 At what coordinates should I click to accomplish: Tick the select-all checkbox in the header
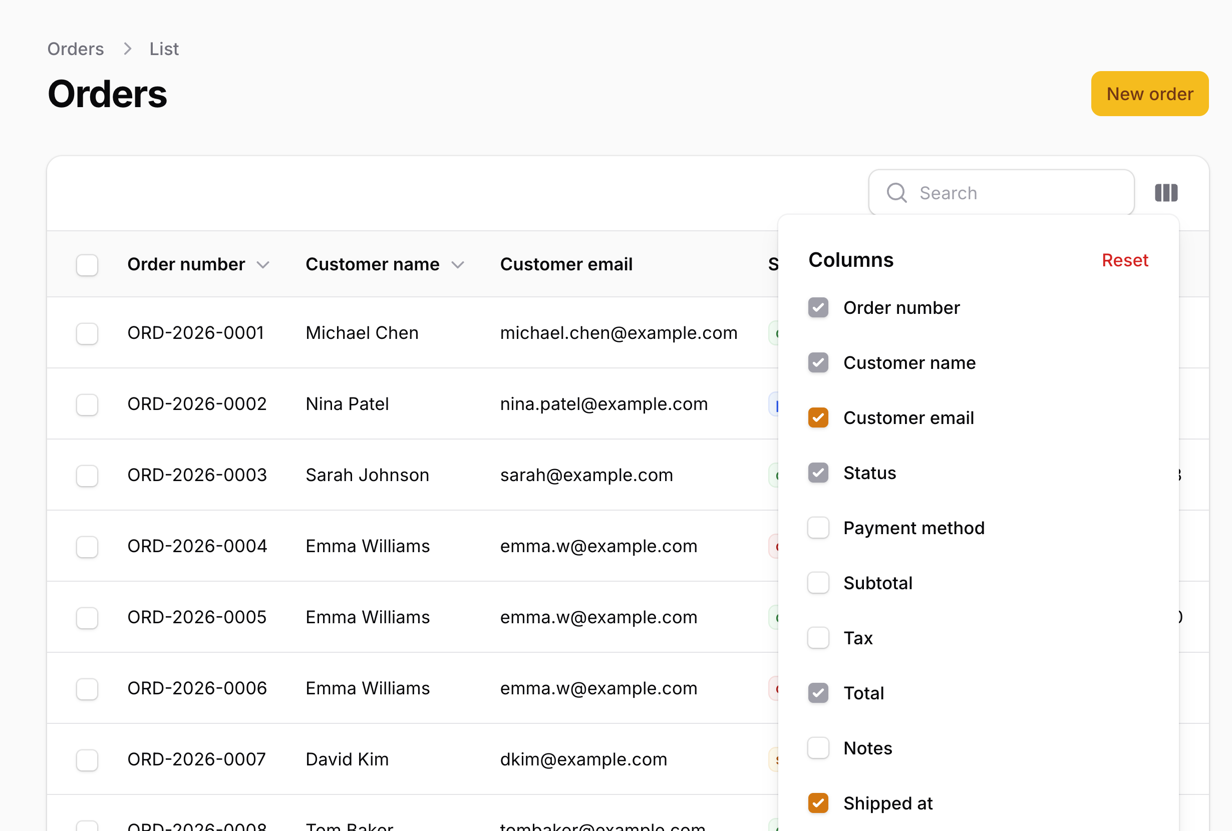(87, 264)
